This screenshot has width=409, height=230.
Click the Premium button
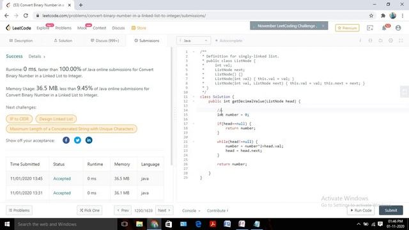pyautogui.click(x=347, y=28)
